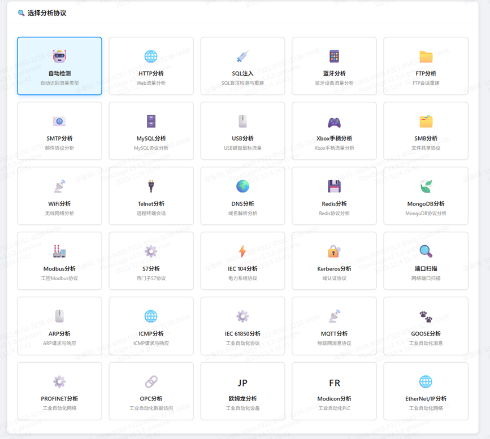Click the globe icon for ICMP分析

point(151,316)
